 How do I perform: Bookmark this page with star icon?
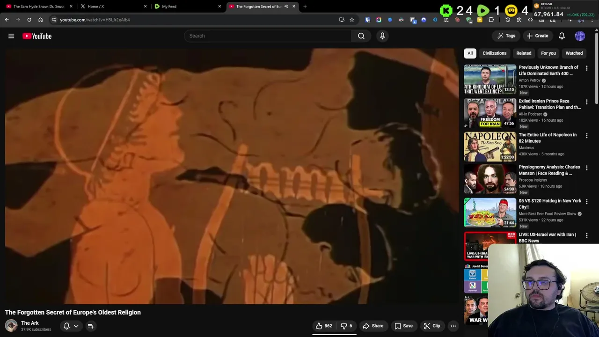pos(352,20)
